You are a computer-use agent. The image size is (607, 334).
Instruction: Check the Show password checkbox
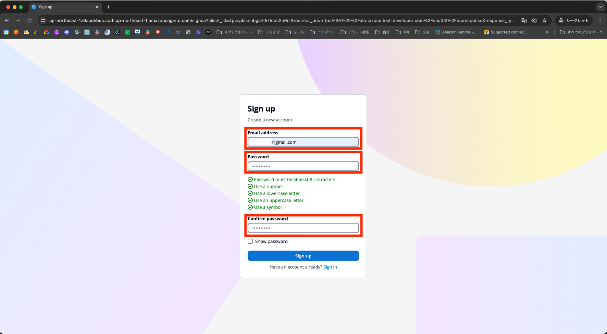pos(250,241)
